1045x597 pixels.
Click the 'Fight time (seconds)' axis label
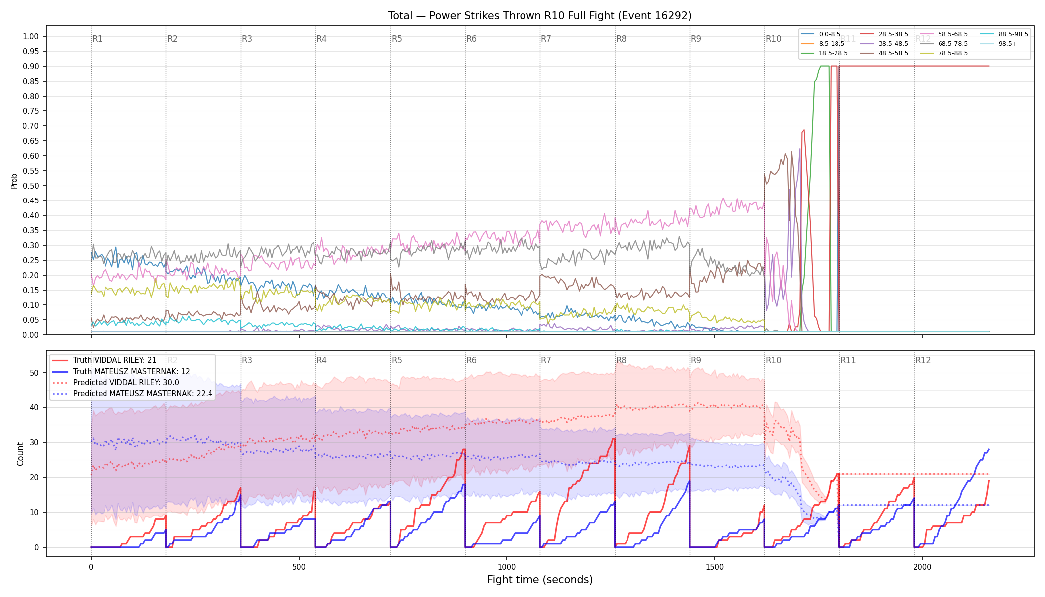540,580
